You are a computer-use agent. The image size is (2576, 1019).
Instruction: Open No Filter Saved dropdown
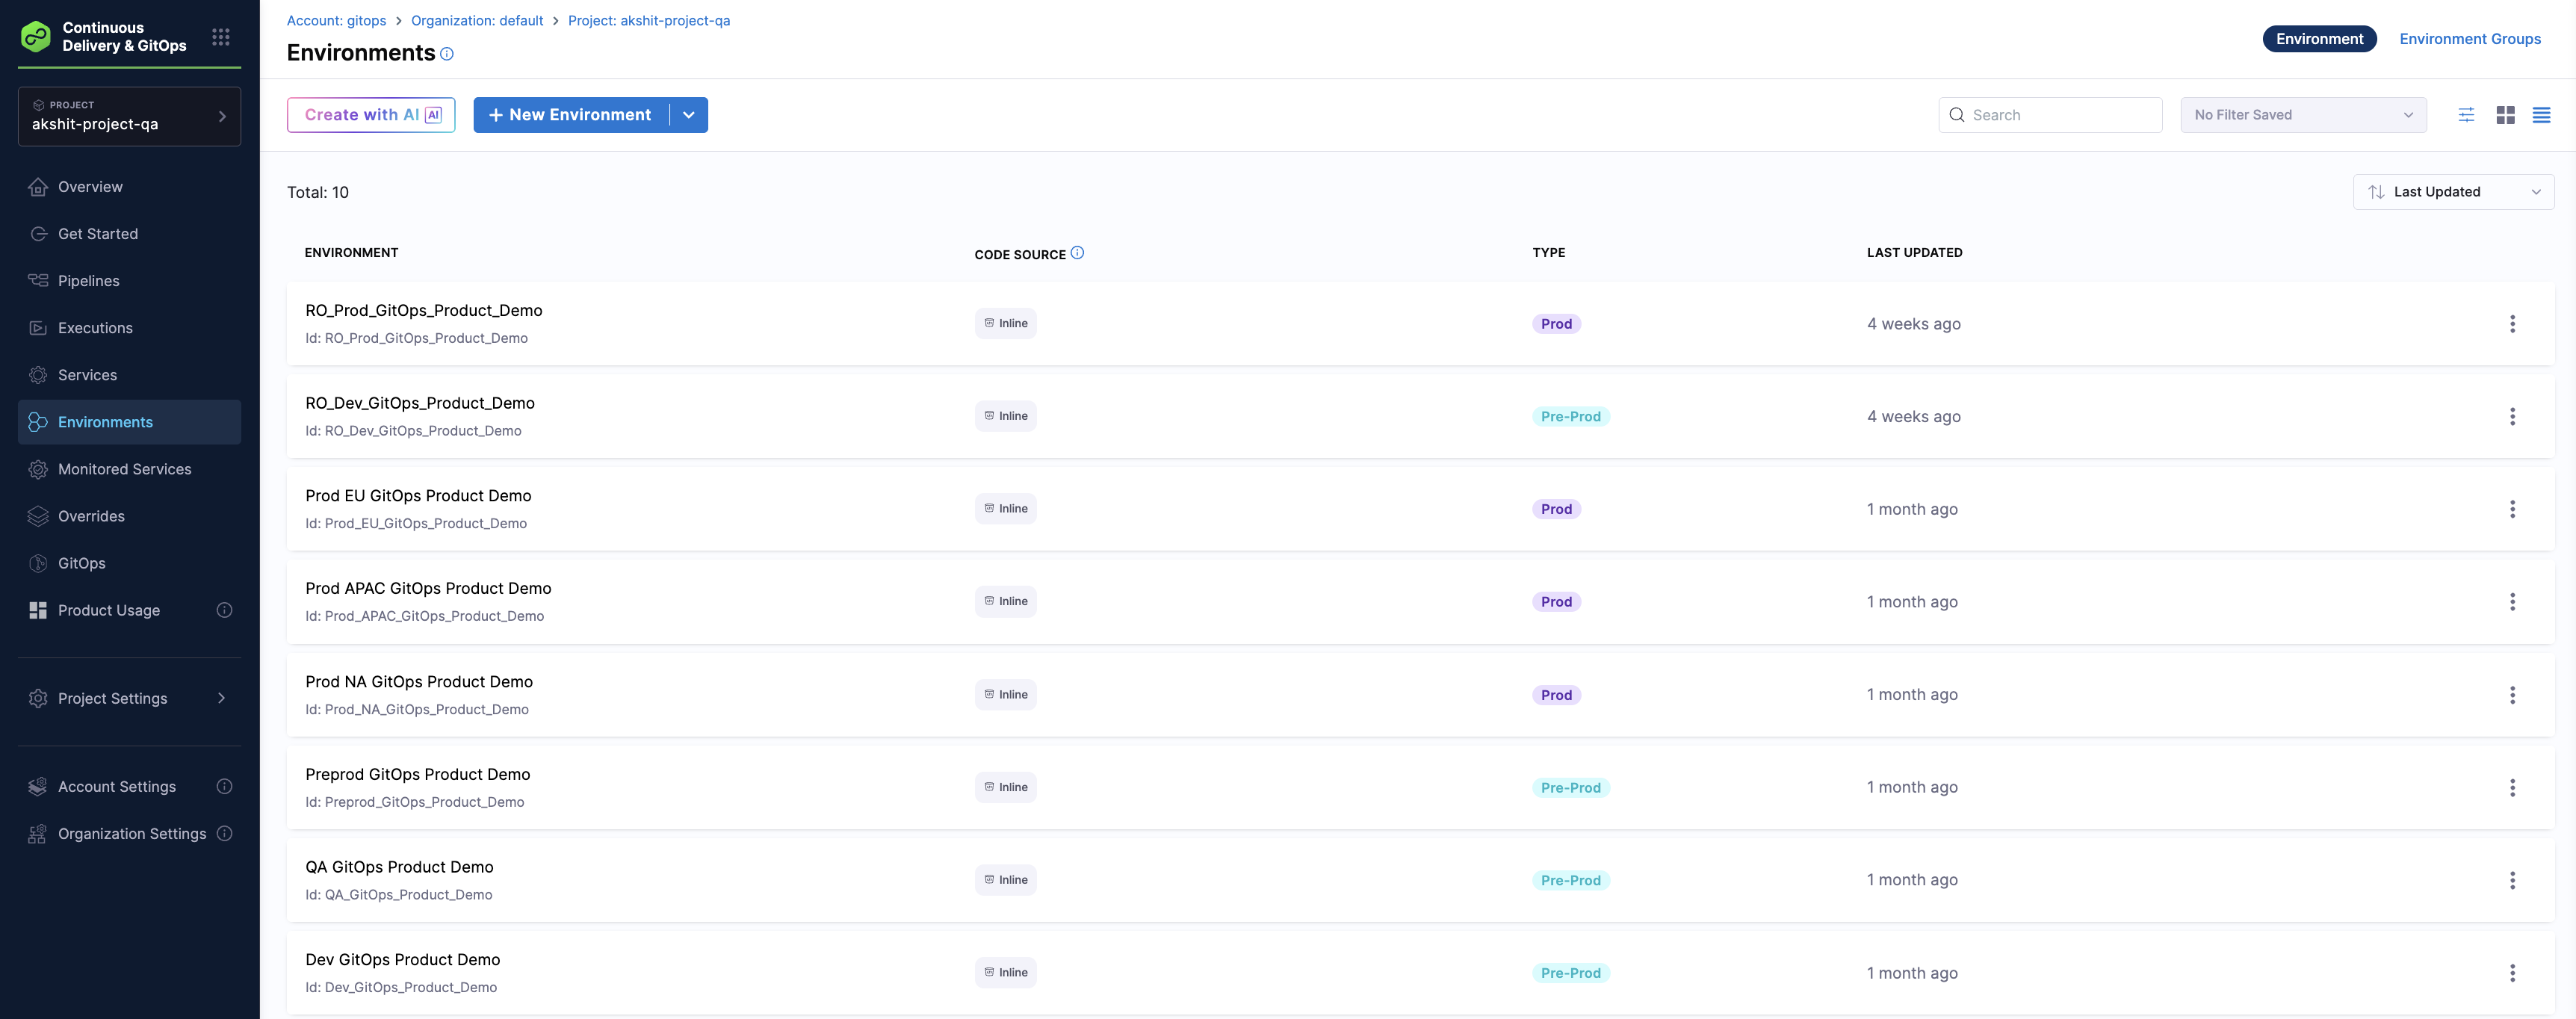pyautogui.click(x=2303, y=115)
